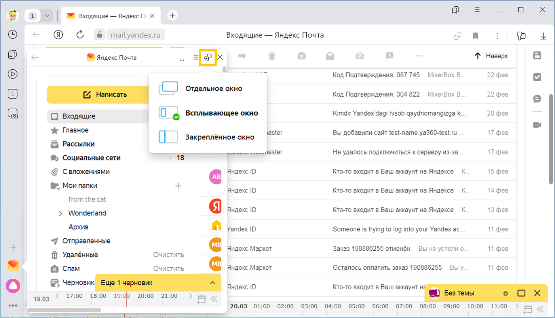This screenshot has height=318, width=555.
Task: Click the bookmark icon in the address bar
Action: pos(475,36)
